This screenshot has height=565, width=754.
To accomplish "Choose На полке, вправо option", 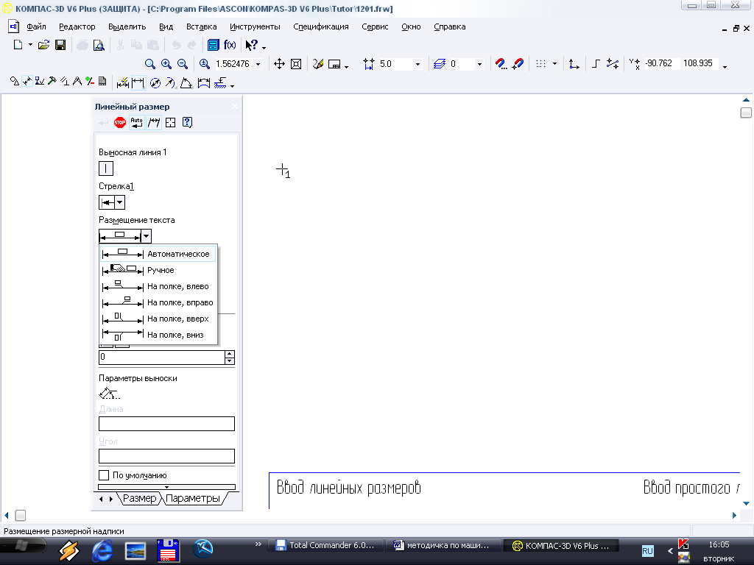I will pos(158,302).
